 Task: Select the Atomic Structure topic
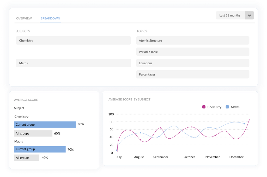[192, 40]
